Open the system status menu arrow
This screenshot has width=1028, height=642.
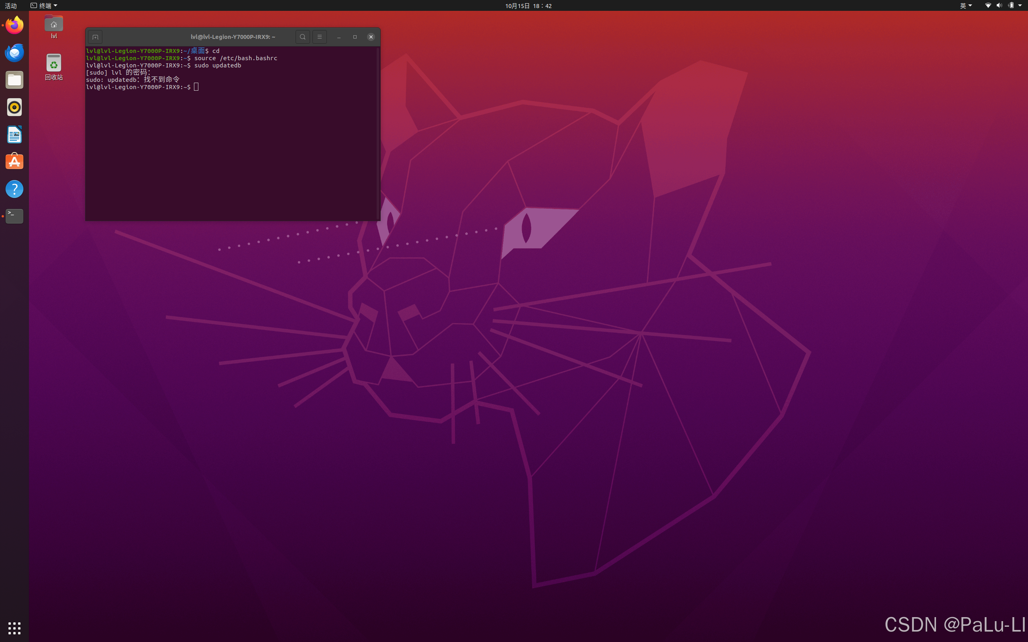point(1020,6)
